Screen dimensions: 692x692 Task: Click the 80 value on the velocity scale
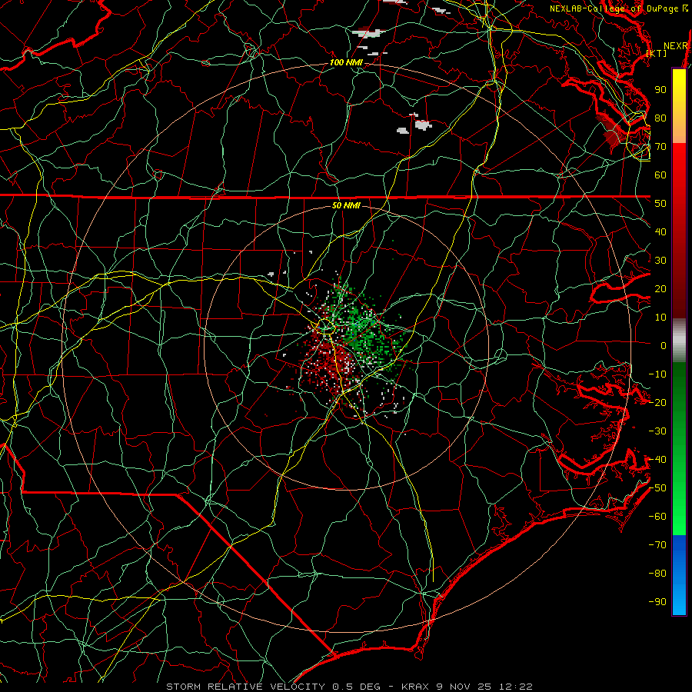[x=660, y=118]
